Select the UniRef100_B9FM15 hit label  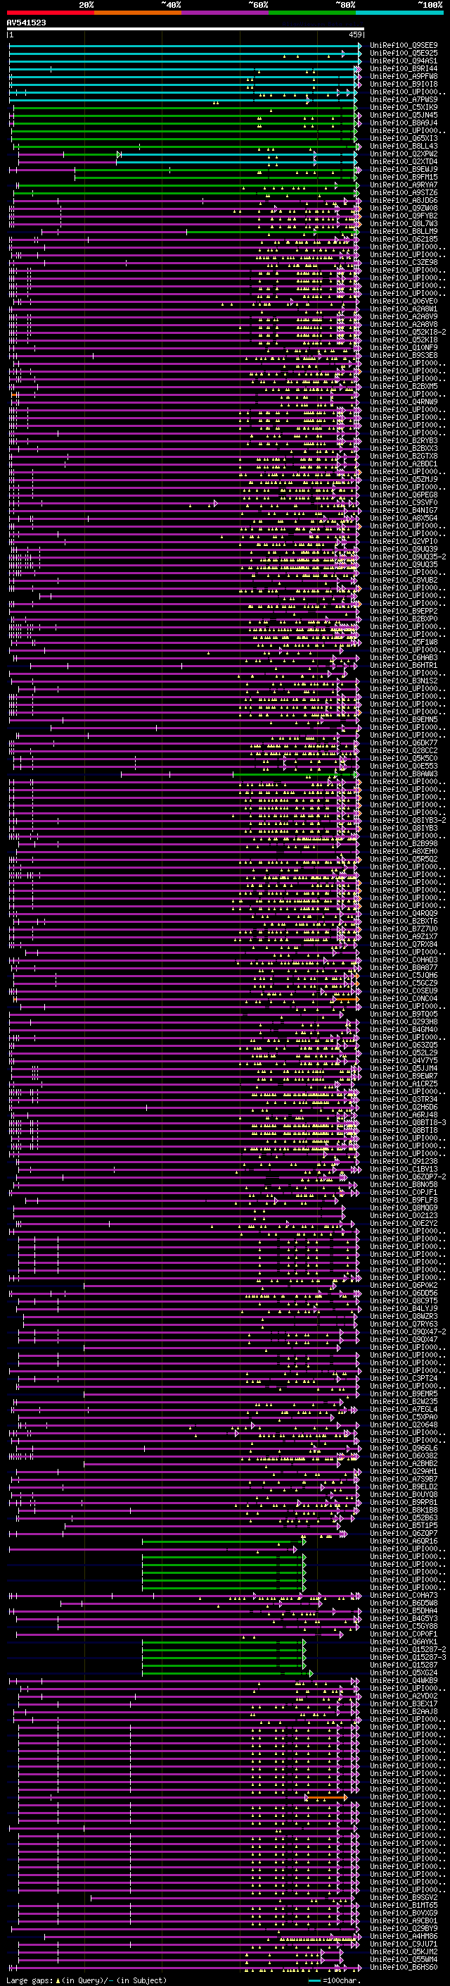coord(404,178)
